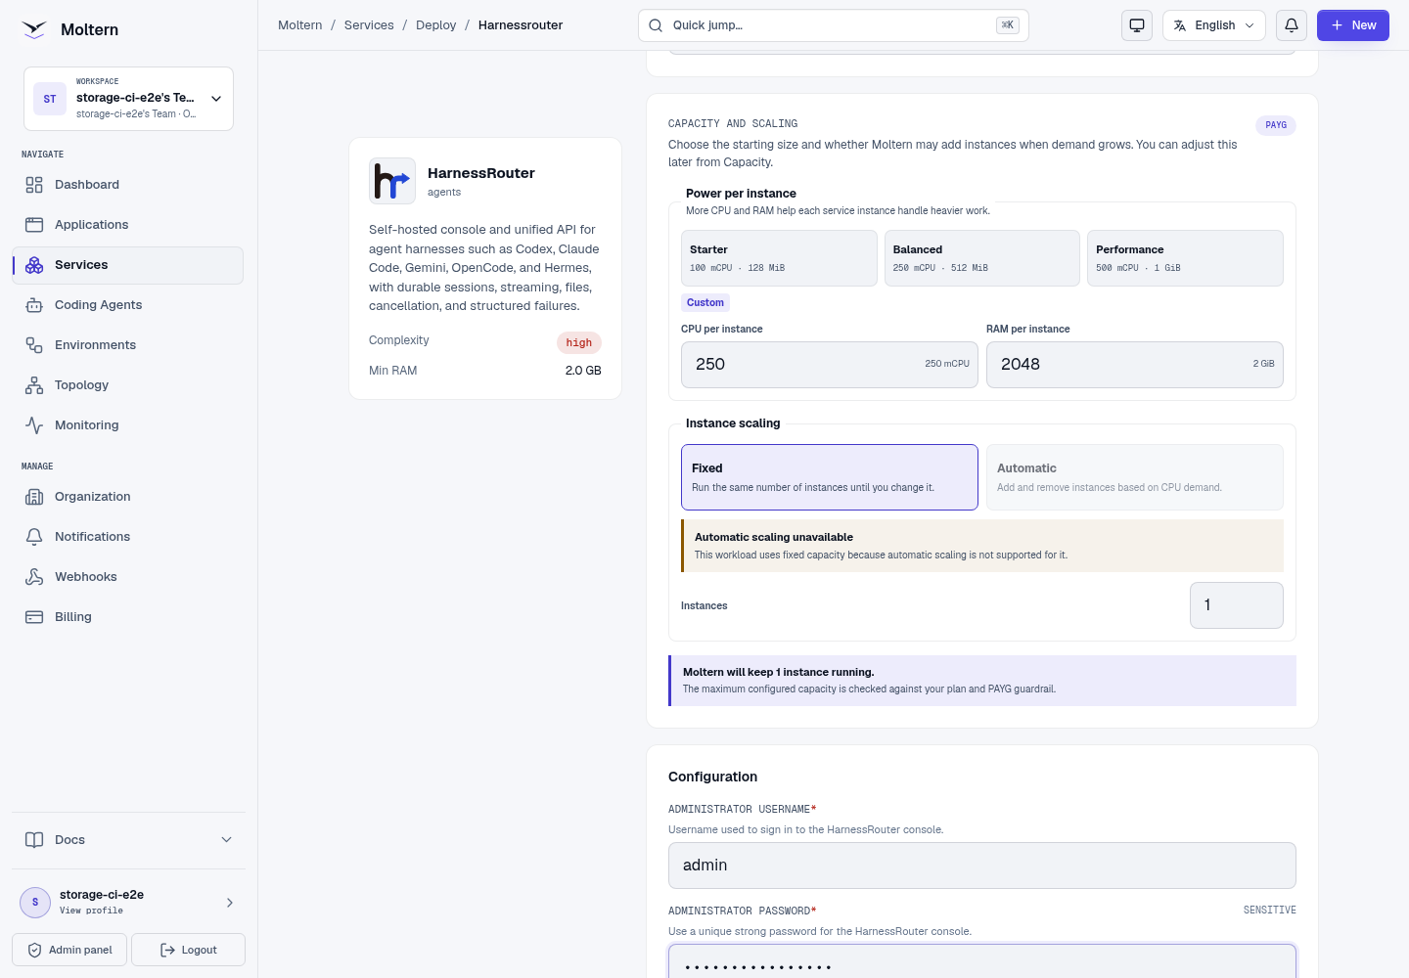Click the Environments icon in sidebar
Viewport: 1409px width, 978px height.
(x=34, y=345)
